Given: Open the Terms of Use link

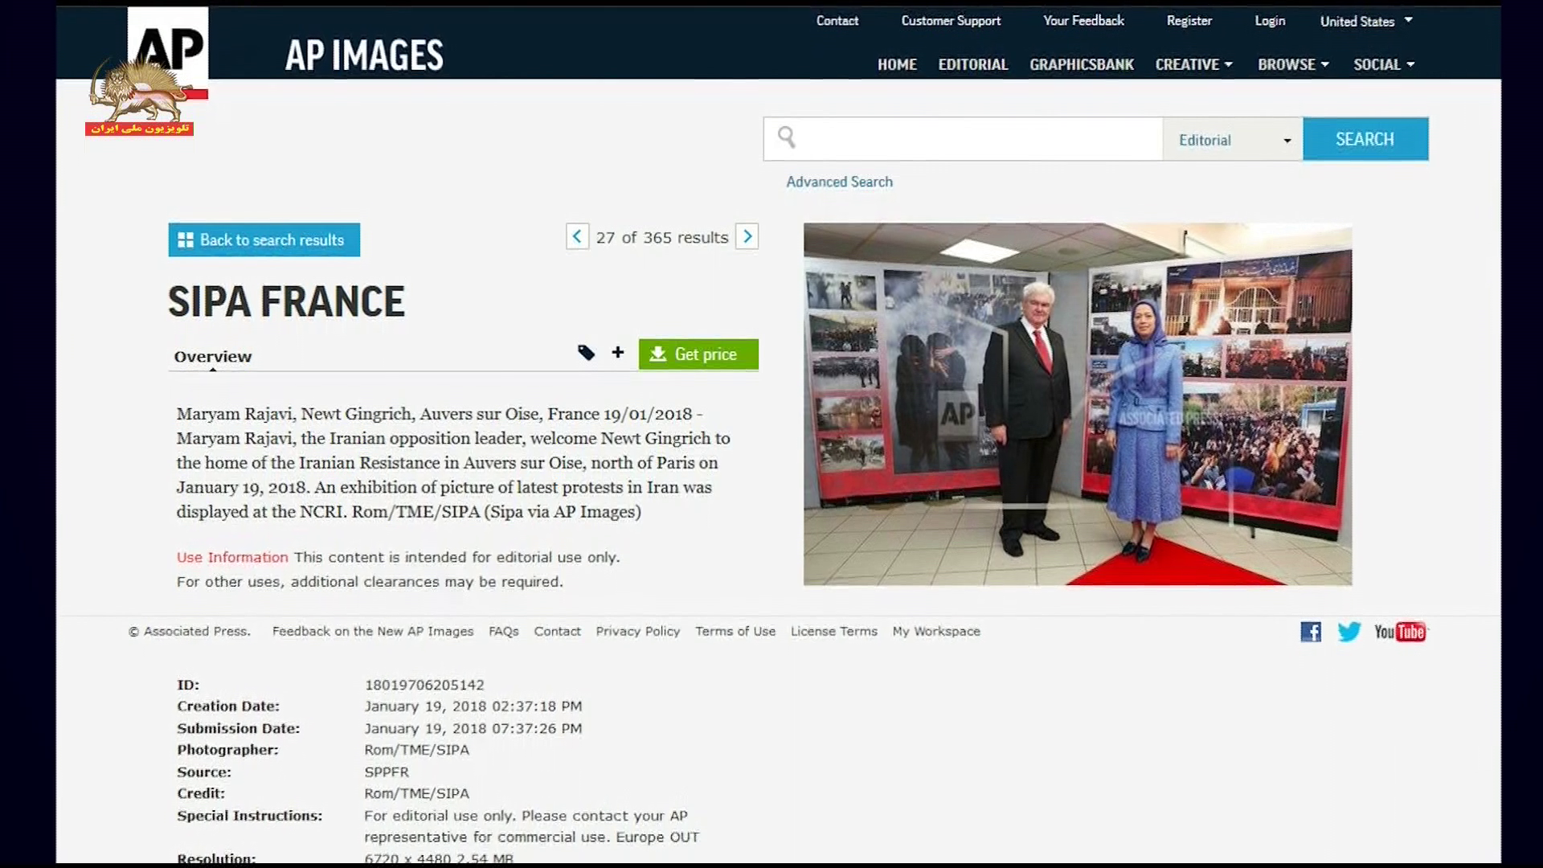Looking at the screenshot, I should (735, 632).
